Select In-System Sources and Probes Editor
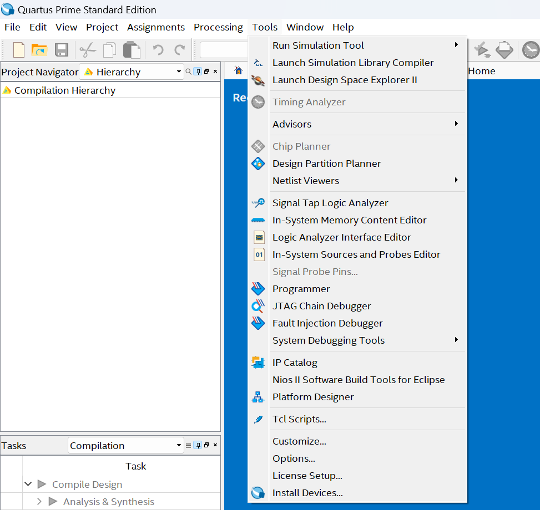This screenshot has height=510, width=540. point(357,254)
